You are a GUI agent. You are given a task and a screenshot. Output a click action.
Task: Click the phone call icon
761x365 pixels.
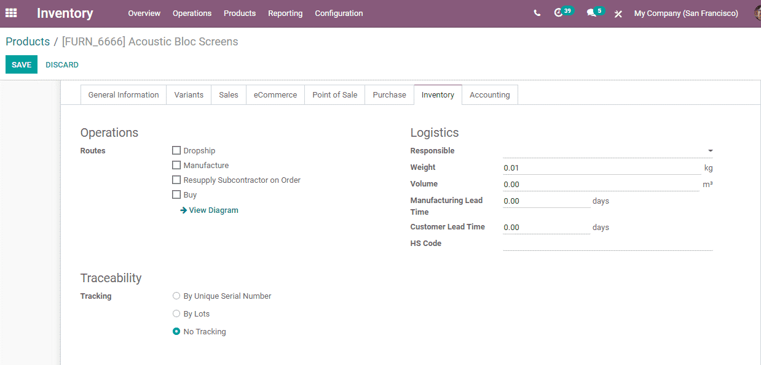point(537,13)
